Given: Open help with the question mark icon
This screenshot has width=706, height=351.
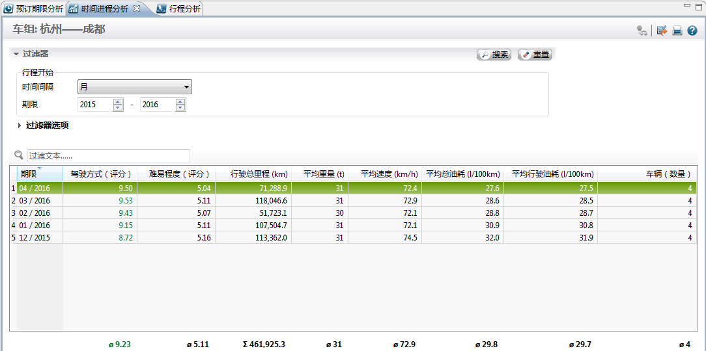Looking at the screenshot, I should 692,31.
